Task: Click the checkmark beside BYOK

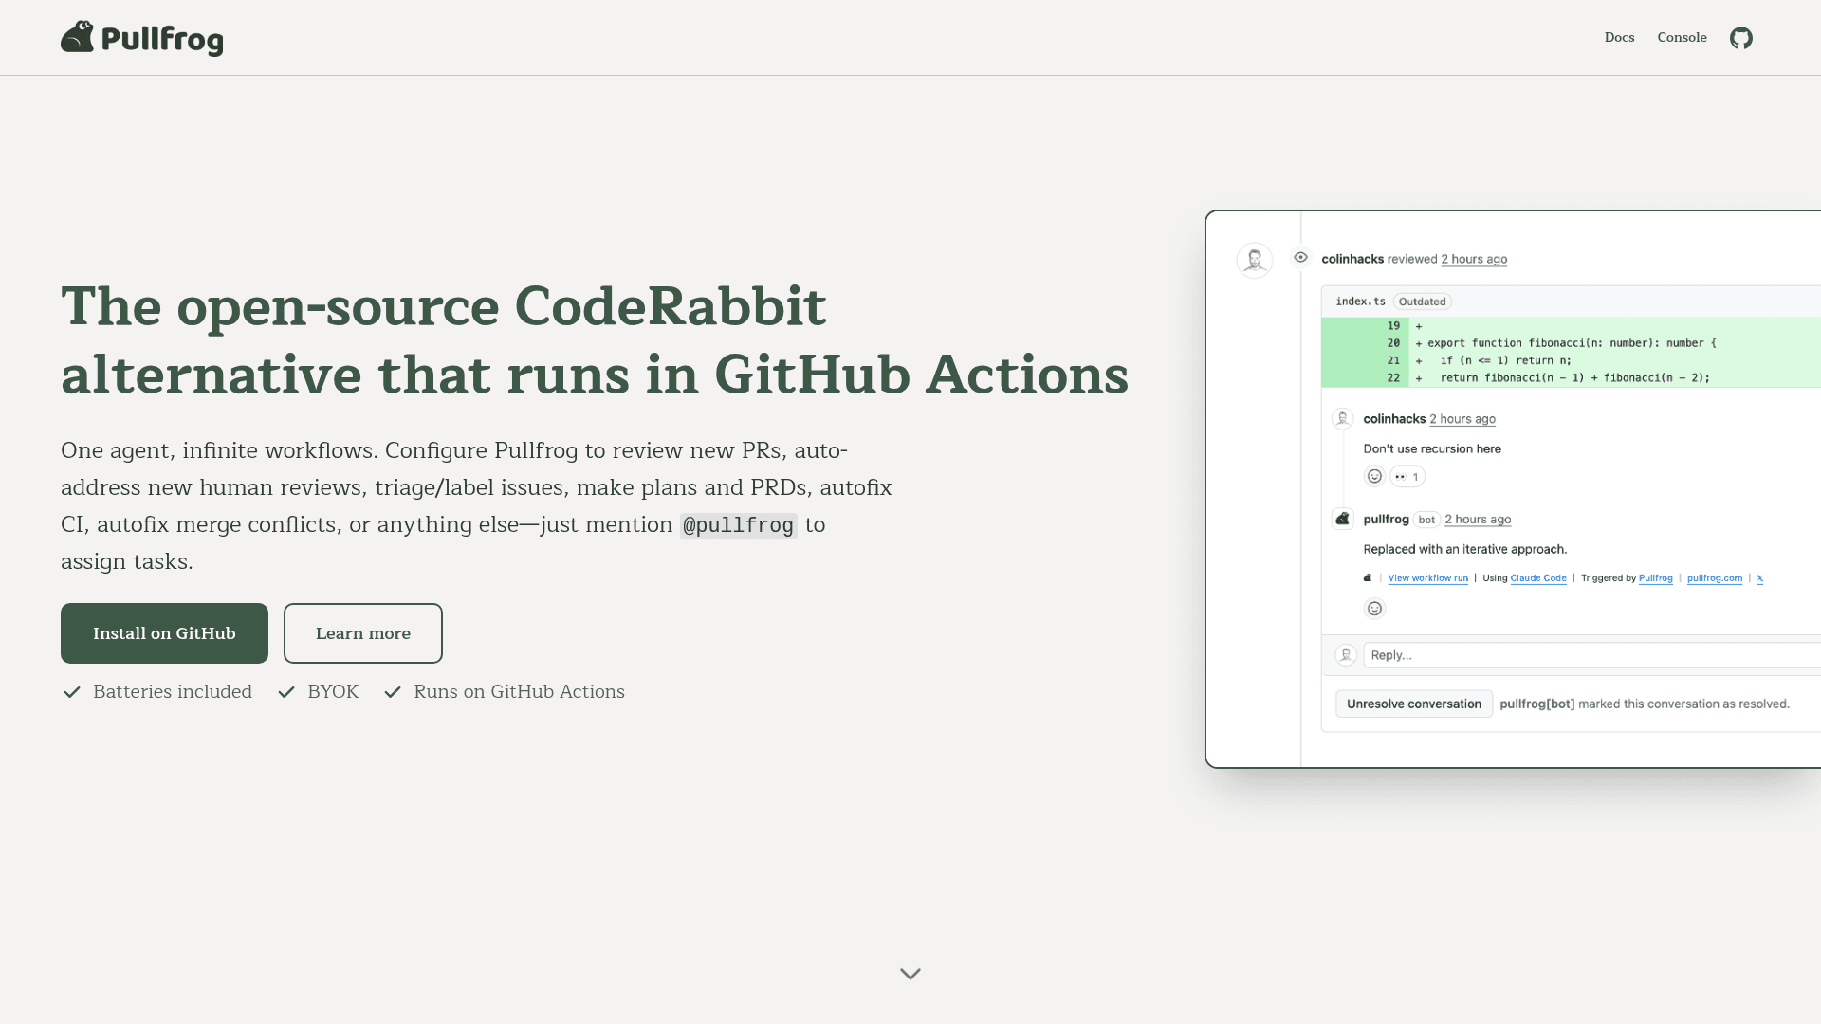Action: (x=286, y=692)
